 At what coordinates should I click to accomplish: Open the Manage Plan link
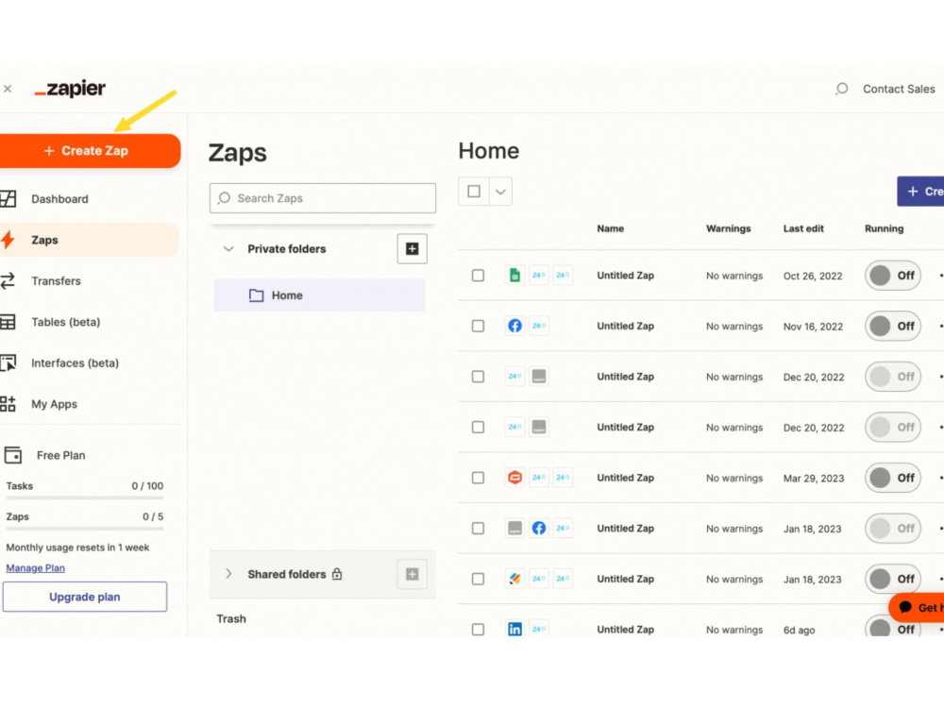(36, 567)
